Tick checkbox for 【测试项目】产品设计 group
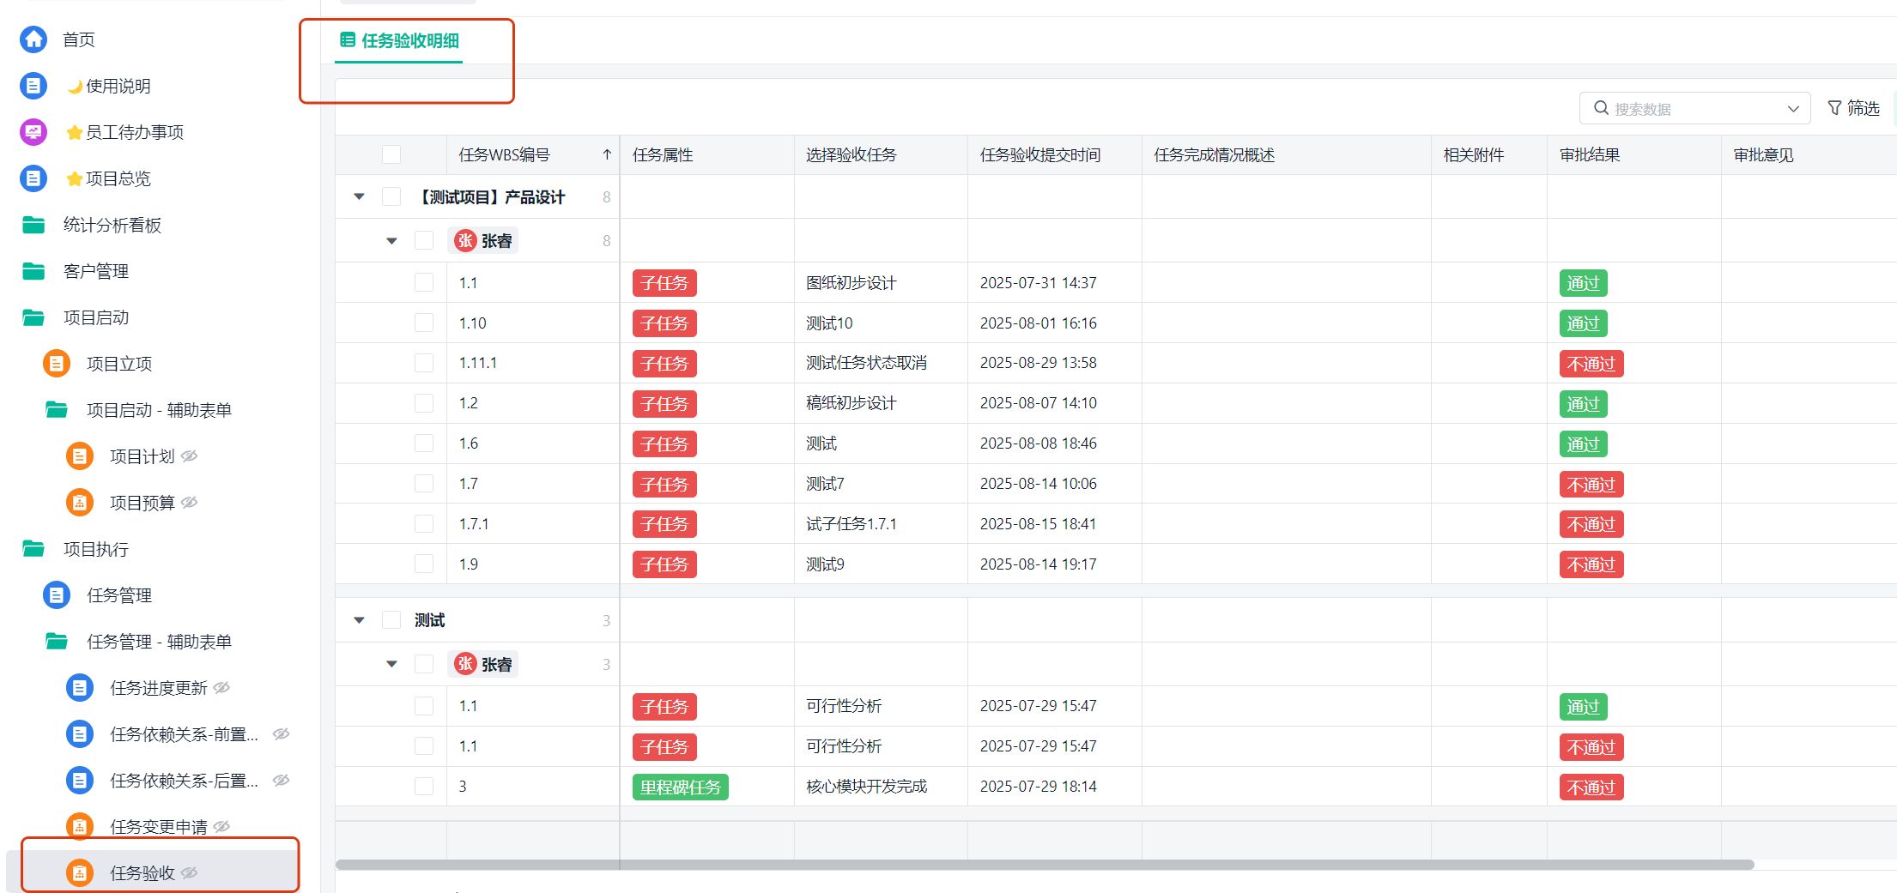Screen dimensions: 1897x893 click(391, 197)
